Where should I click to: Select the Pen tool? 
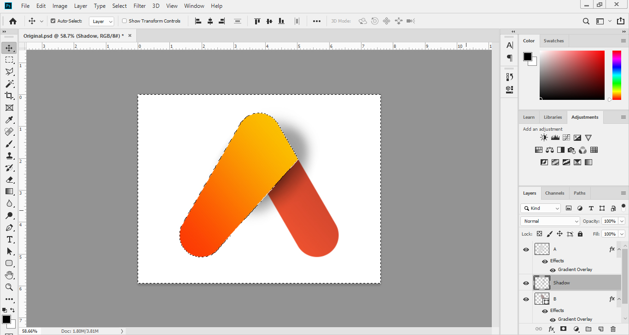click(x=9, y=227)
